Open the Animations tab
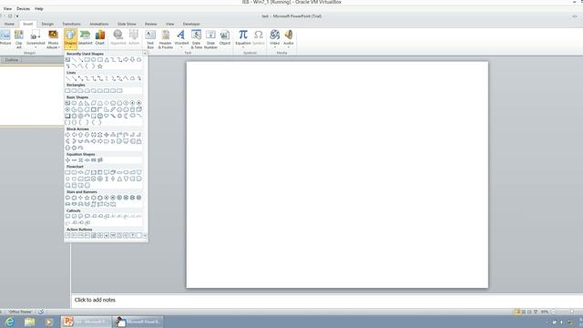This screenshot has width=583, height=328. pos(99,24)
